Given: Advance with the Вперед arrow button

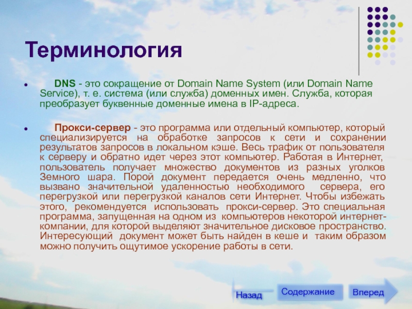Looking at the screenshot, I should (x=372, y=291).
